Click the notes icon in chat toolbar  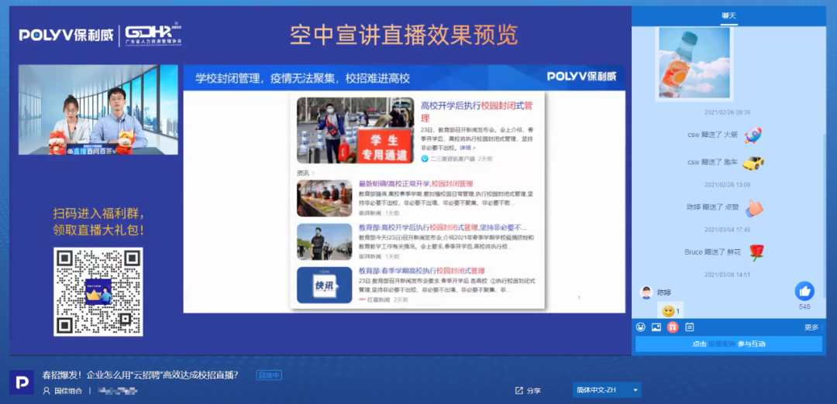click(689, 327)
